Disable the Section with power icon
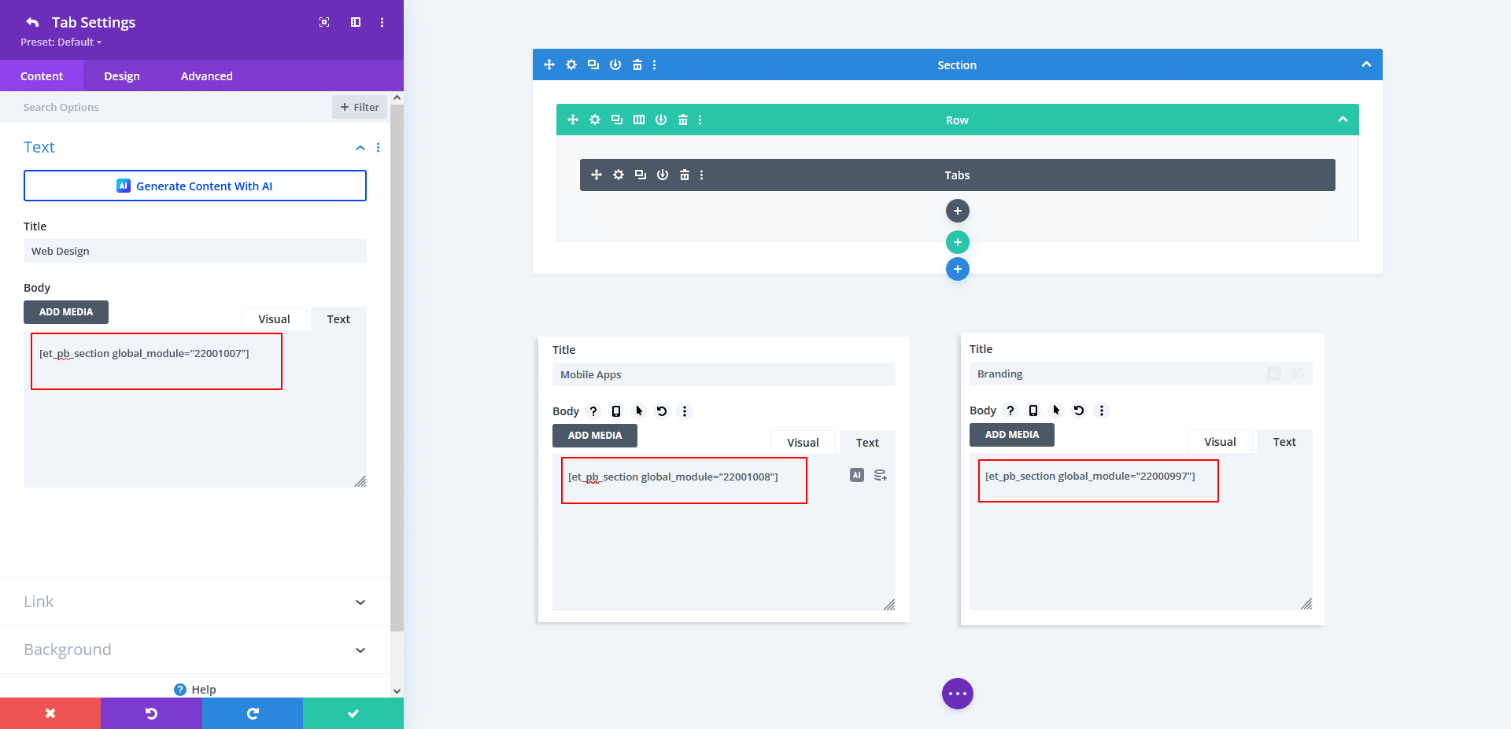The height and width of the screenshot is (729, 1511). coord(615,64)
